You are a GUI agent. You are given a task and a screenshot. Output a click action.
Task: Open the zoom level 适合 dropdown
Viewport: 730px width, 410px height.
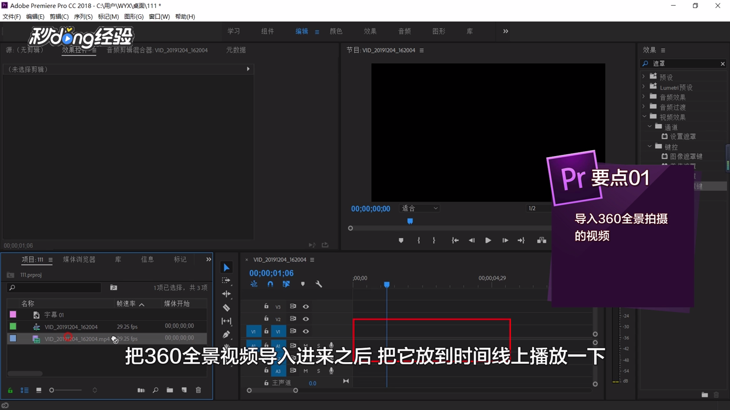[419, 208]
